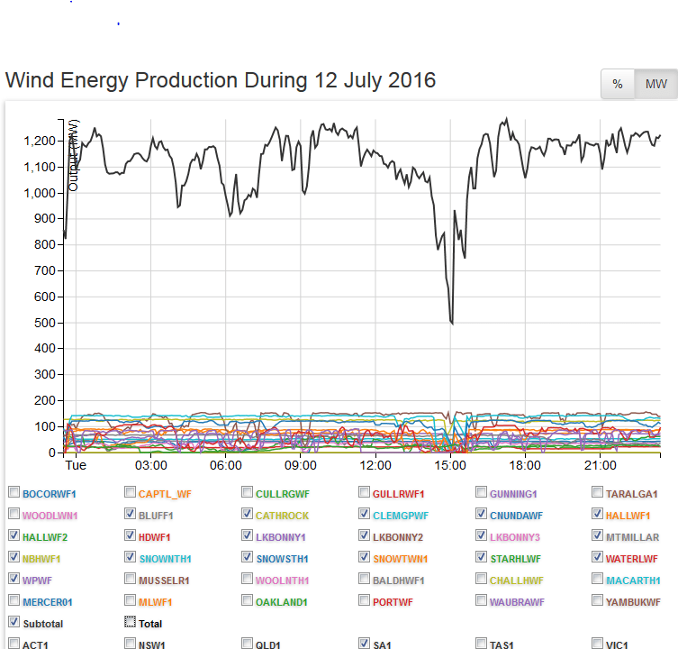Viewport: 678px width, 649px height.
Task: Enable the Total checkbox
Action: pyautogui.click(x=131, y=622)
